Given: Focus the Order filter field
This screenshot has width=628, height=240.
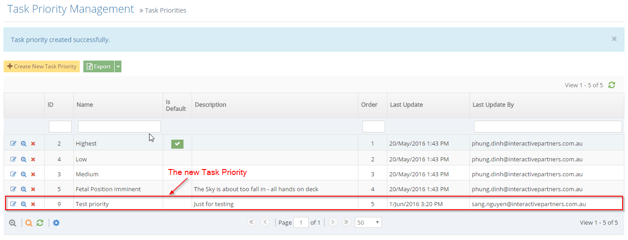Looking at the screenshot, I should 374,127.
